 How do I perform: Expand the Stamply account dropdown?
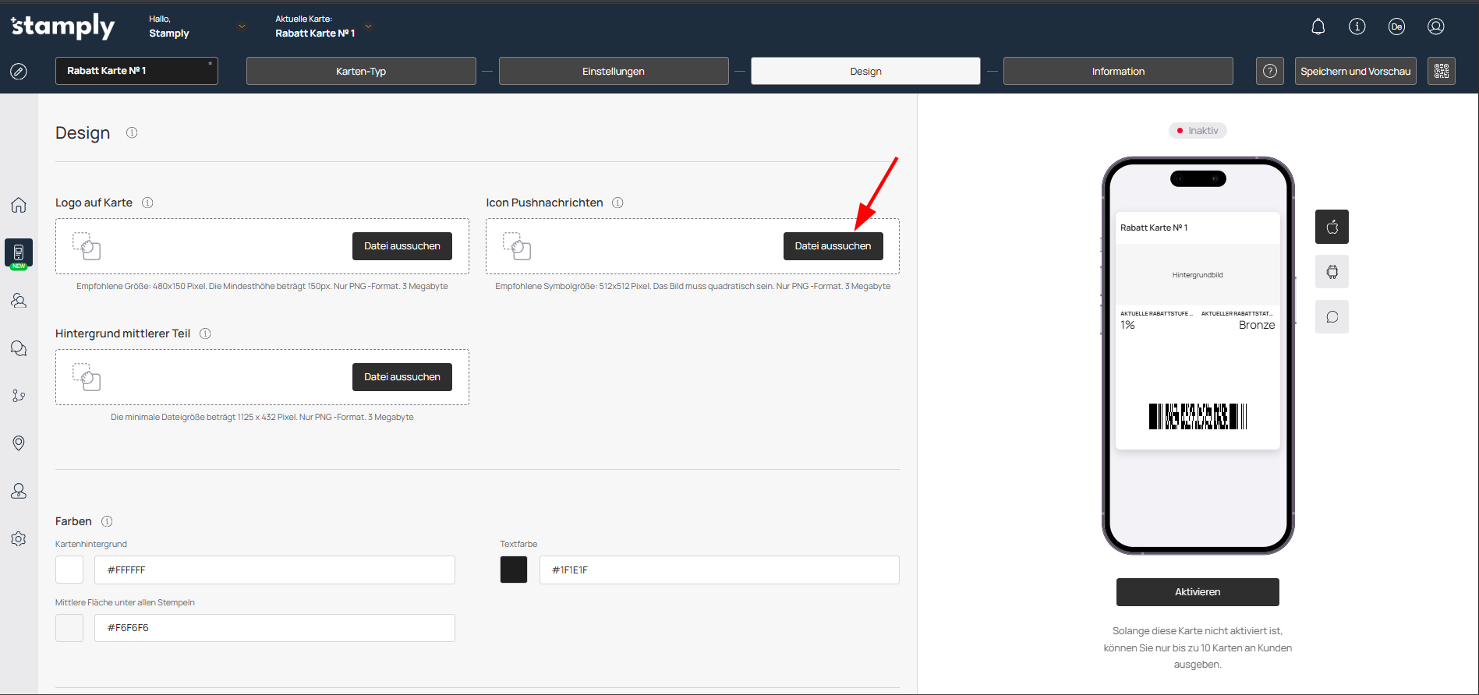click(242, 26)
